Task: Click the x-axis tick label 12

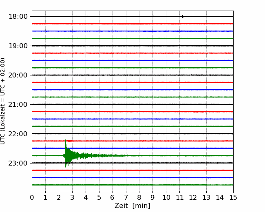Action: click(x=193, y=197)
